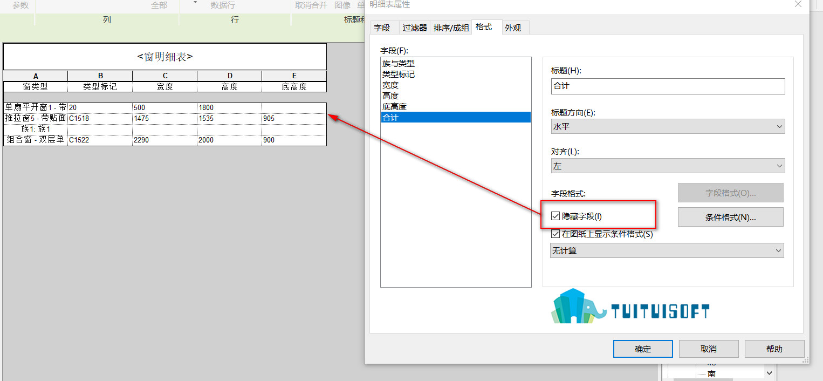Click the 宽度 header cell in schedule

click(165, 86)
